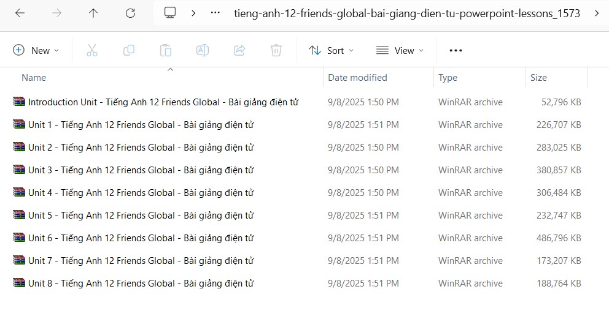Go back with the left arrow
Viewport: 609px width, 319px height.
pos(20,13)
